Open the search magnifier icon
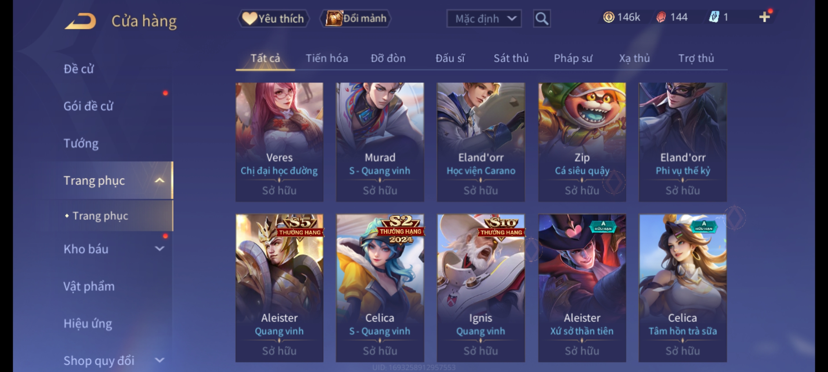This screenshot has height=372, width=828. tap(542, 19)
